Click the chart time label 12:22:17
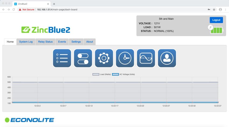This screenshot has width=229, height=127. (x=115, y=106)
